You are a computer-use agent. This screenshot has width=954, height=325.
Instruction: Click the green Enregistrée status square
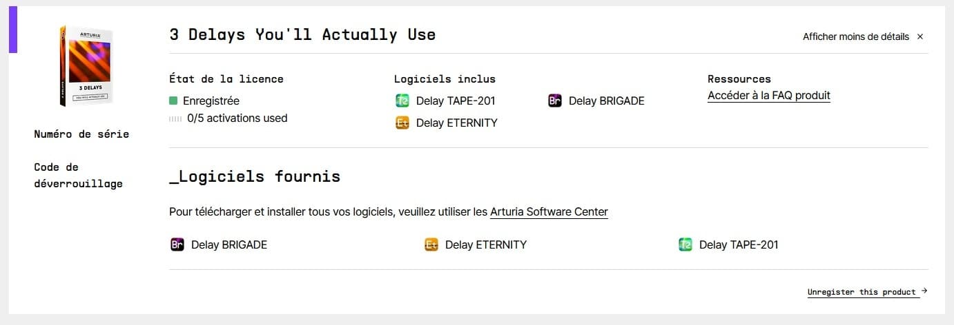point(173,101)
